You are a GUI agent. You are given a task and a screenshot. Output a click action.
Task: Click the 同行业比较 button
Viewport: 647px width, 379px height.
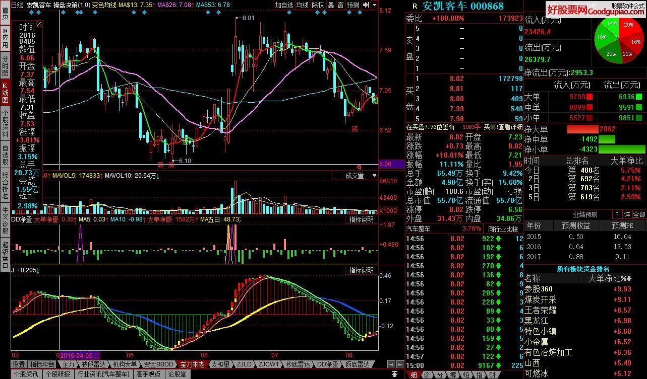504,229
